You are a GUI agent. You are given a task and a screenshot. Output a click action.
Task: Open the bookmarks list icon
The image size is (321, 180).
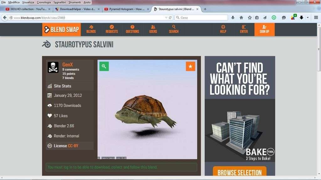257,18
